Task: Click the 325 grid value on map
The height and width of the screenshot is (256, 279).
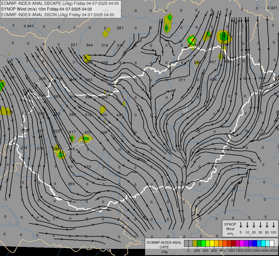Action: pyautogui.click(x=57, y=131)
